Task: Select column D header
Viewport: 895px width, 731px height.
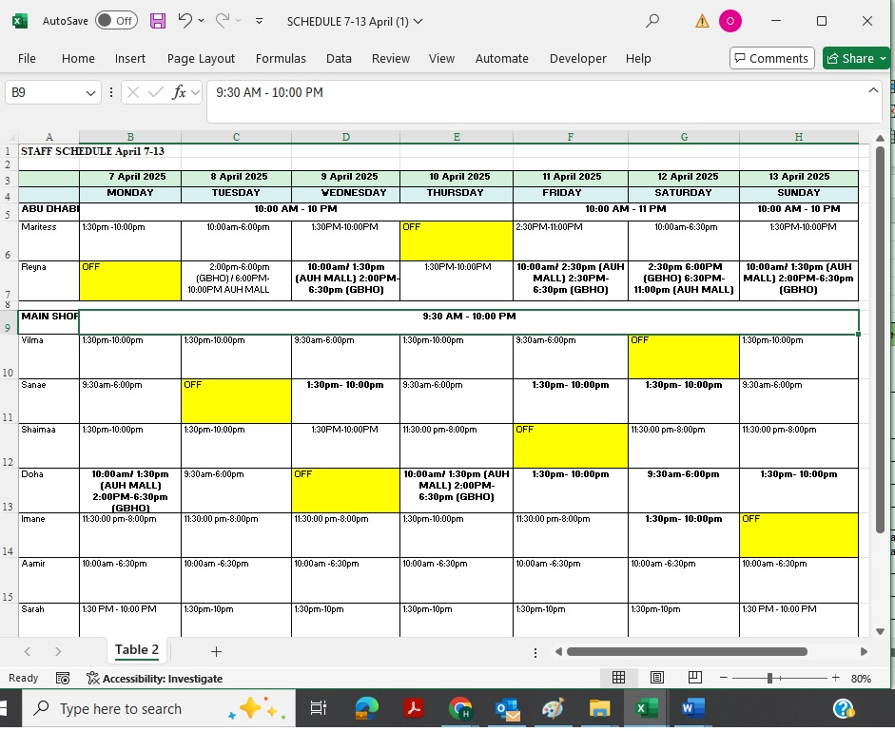Action: click(345, 137)
